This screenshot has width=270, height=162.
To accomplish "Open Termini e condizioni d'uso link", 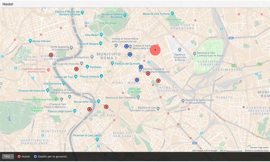I will (x=256, y=150).
